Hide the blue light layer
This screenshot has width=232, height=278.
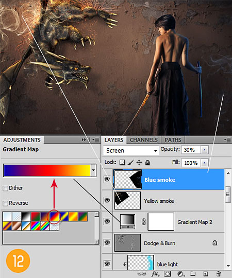point(107,264)
